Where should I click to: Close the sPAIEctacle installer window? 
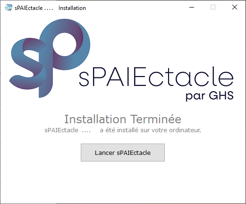pyautogui.click(x=235, y=7)
